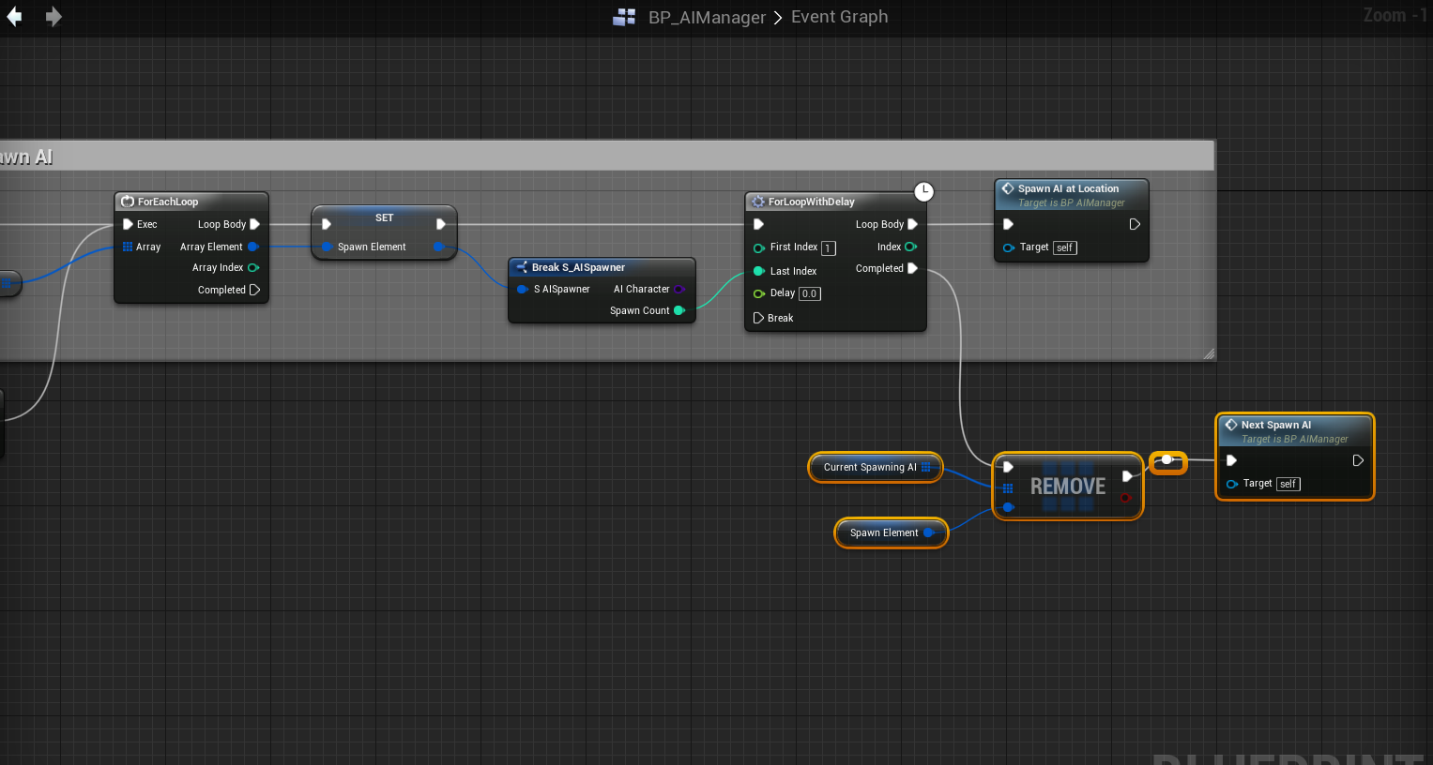The image size is (1433, 765).
Task: Select Event Graph in the breadcrumb
Action: tap(839, 17)
